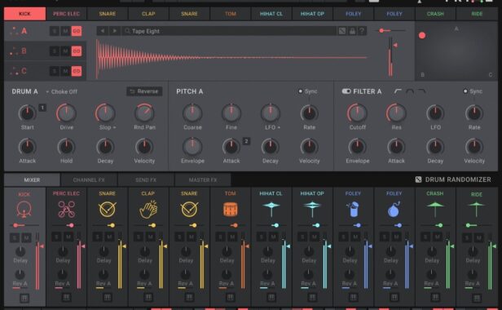Click the KICK channel Delay send knob

20,251
